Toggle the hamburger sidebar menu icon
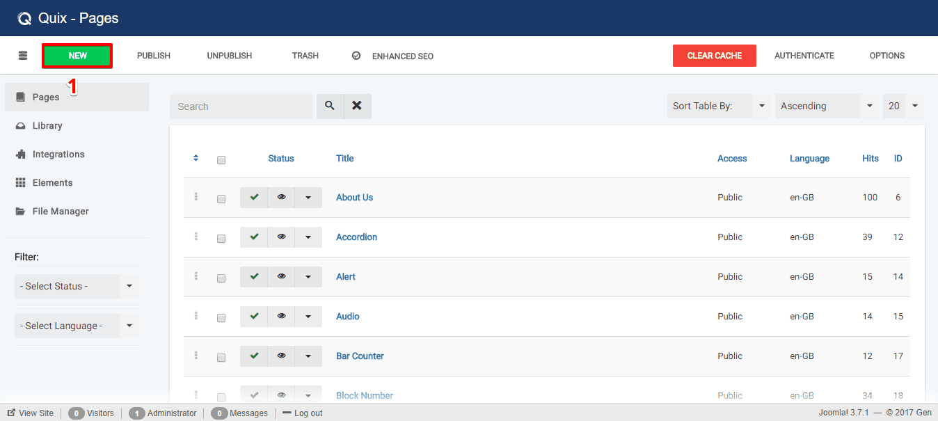The height and width of the screenshot is (421, 938). pyautogui.click(x=23, y=56)
